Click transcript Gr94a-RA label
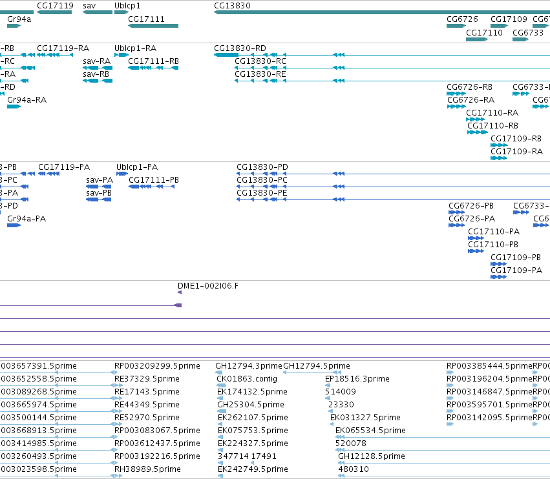Viewport: 550px width, 479px height. point(26,100)
